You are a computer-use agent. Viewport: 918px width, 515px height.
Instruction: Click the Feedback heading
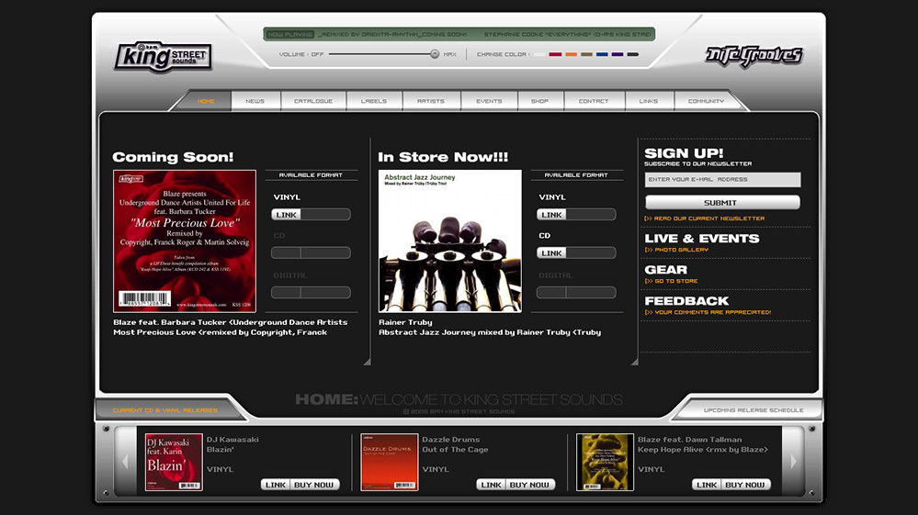click(x=686, y=301)
